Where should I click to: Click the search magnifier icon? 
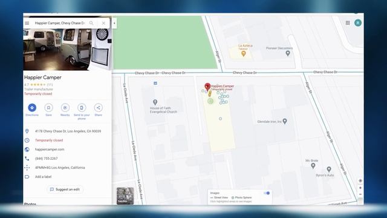[x=91, y=23]
